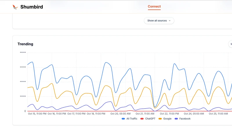The width and height of the screenshot is (232, 130).
Task: Click the purple Facebook legend swatch
Action: pyautogui.click(x=176, y=119)
